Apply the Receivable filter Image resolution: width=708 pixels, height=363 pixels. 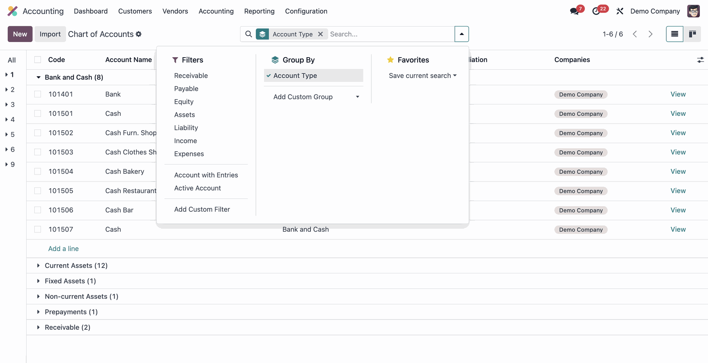(x=191, y=76)
